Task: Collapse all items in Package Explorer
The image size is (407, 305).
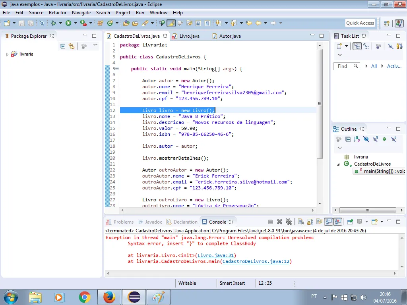Action: coord(62,46)
